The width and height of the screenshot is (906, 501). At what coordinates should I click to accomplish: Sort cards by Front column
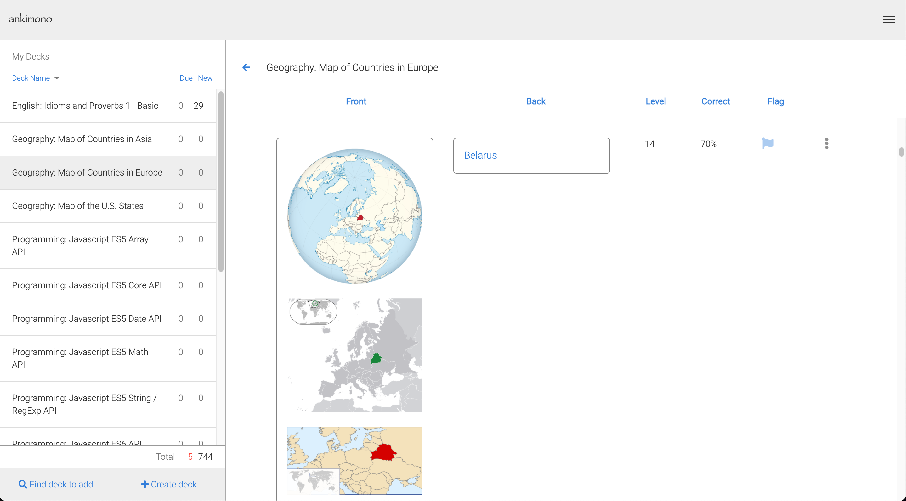point(356,101)
